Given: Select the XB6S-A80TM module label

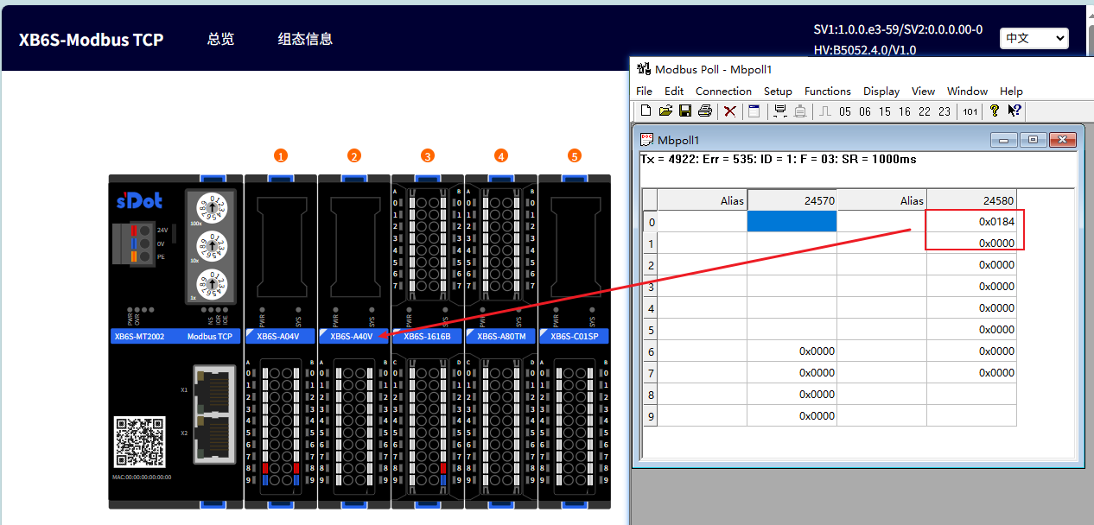Looking at the screenshot, I should (500, 337).
